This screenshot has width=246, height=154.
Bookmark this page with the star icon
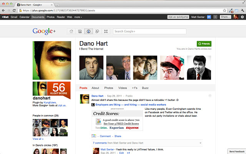(224, 10)
